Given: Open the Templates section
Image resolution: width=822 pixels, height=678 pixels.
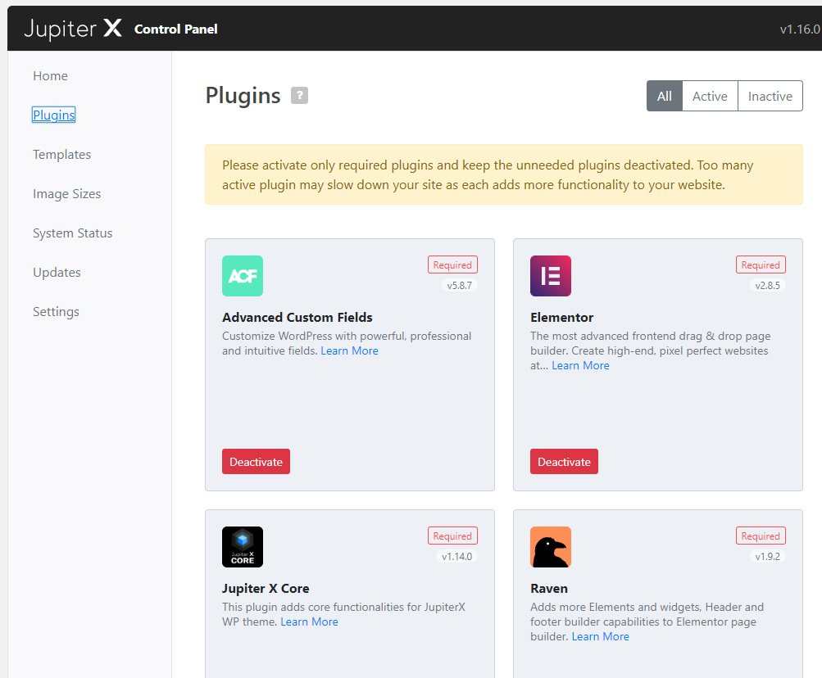Looking at the screenshot, I should pyautogui.click(x=61, y=155).
